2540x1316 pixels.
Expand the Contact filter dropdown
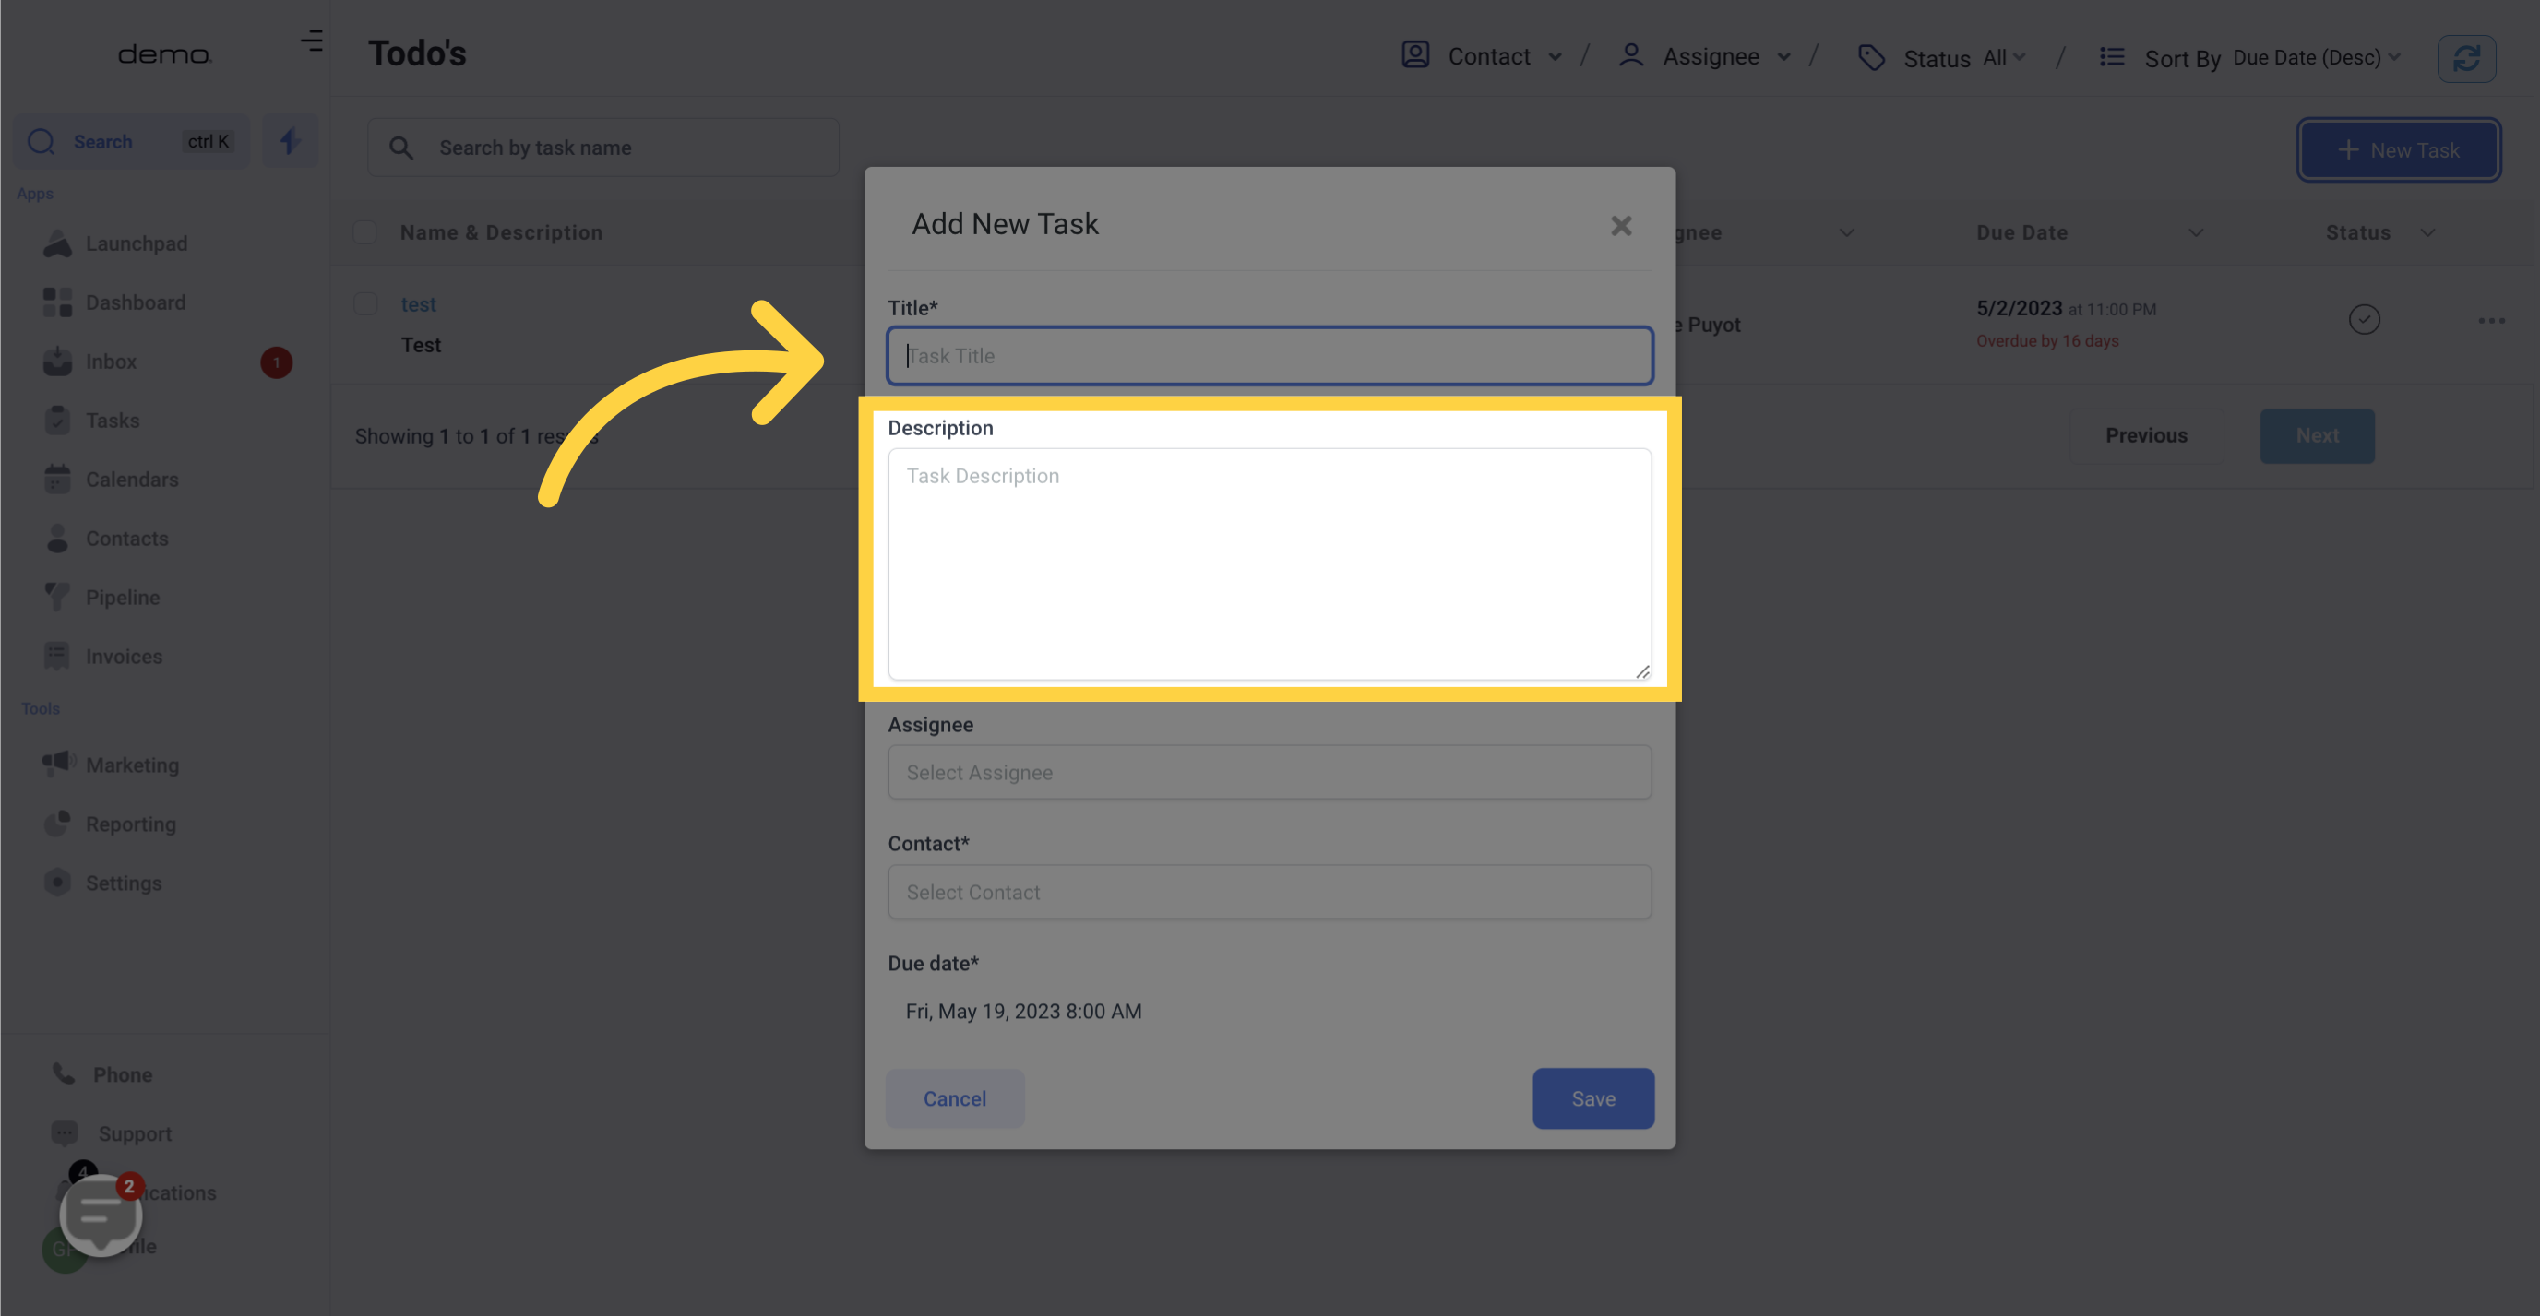tap(1554, 57)
